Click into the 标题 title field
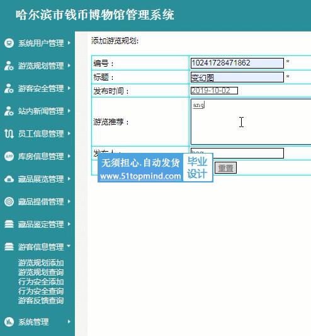Image resolution: width=311 pixels, height=336 pixels. (x=237, y=77)
